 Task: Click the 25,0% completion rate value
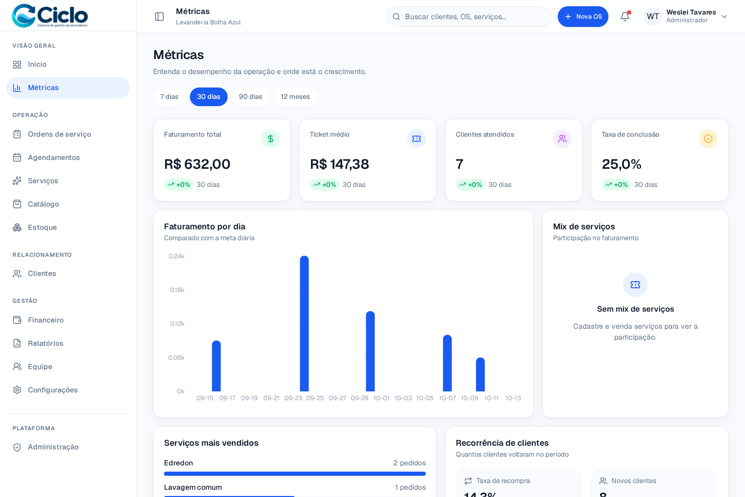(621, 164)
